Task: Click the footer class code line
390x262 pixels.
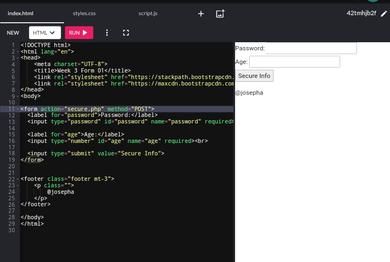Action: [x=67, y=179]
